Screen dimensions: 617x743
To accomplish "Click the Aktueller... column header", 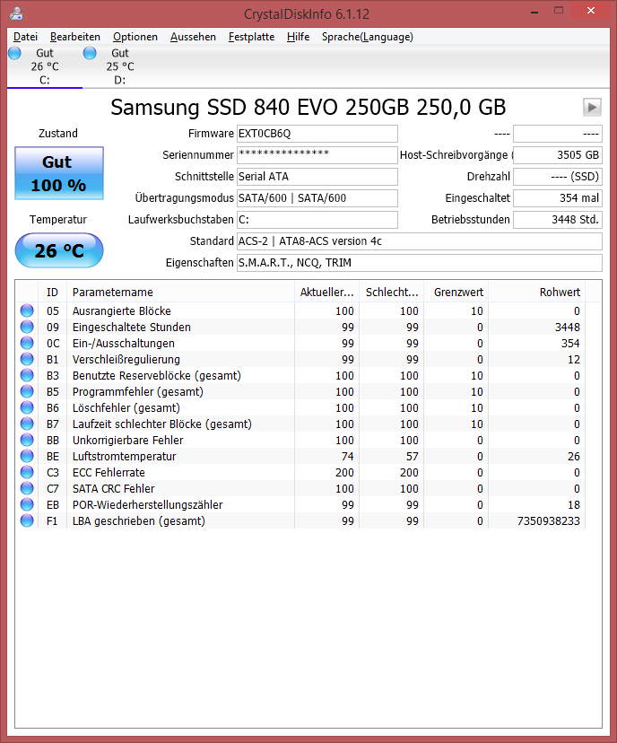I will pos(326,292).
